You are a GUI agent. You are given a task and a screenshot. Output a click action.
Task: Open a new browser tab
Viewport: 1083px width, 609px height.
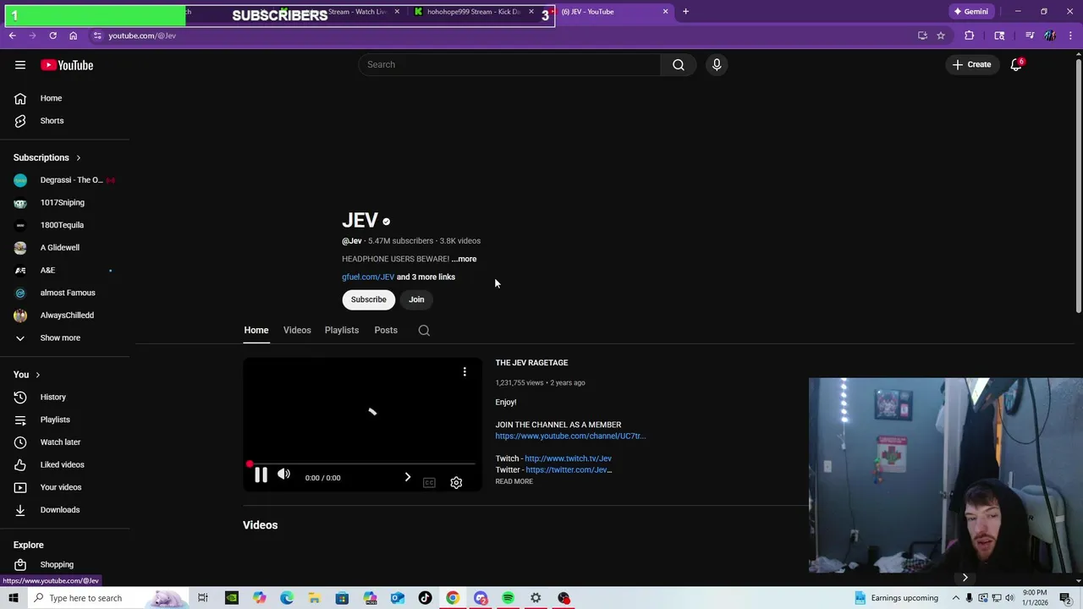pos(685,12)
